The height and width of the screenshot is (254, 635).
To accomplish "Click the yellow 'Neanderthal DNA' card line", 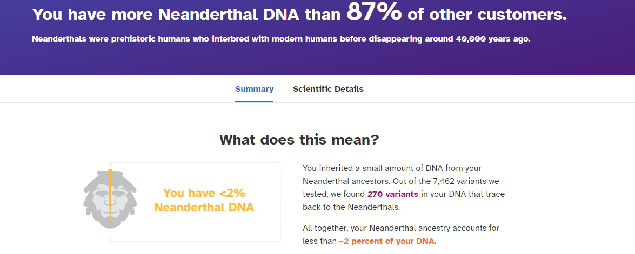I will point(204,208).
